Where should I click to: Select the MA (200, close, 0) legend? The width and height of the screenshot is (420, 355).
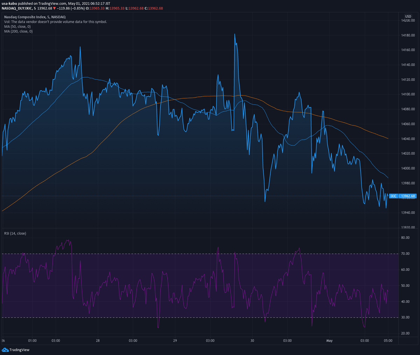click(19, 32)
